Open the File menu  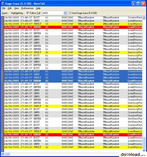coord(4,8)
